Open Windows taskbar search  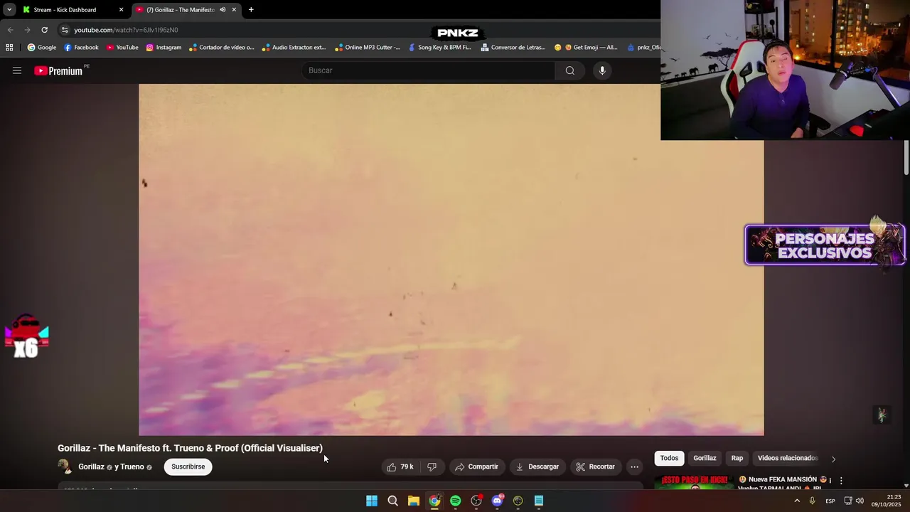tap(392, 501)
